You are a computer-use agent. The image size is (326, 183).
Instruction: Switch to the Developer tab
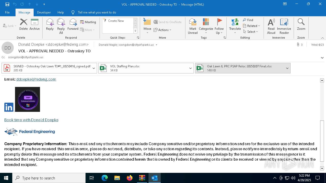coord(44,12)
